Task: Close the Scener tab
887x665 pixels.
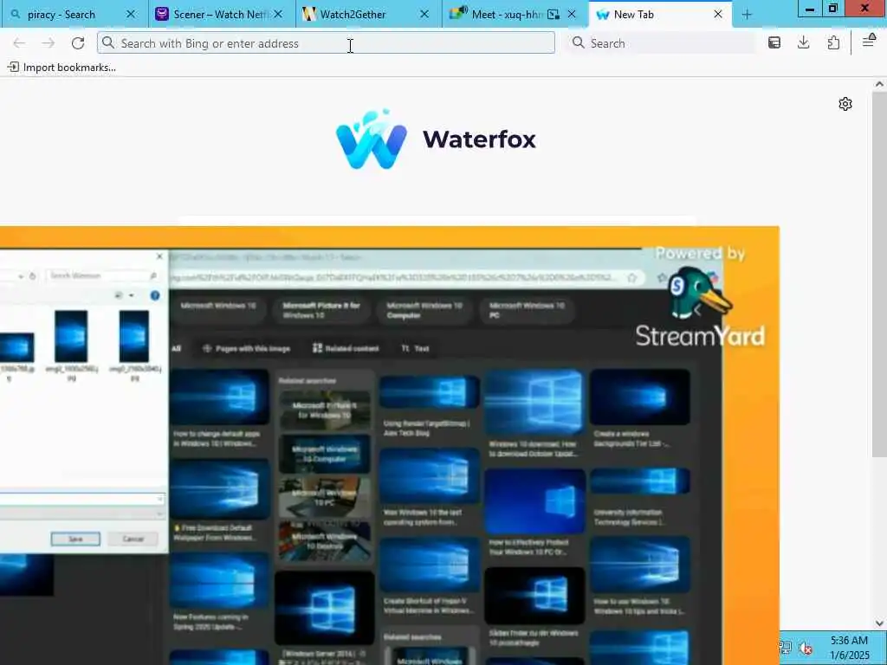Action: point(278,14)
